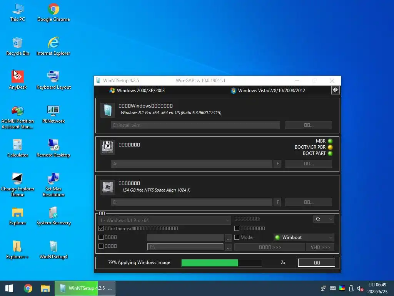Screen dimensions: 394x296
Task: Open File Explorer from taskbar
Action: click(45, 288)
